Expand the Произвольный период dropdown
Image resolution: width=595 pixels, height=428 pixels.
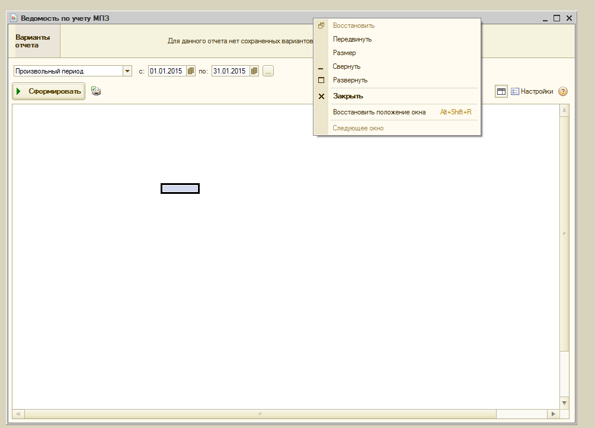pyautogui.click(x=127, y=71)
